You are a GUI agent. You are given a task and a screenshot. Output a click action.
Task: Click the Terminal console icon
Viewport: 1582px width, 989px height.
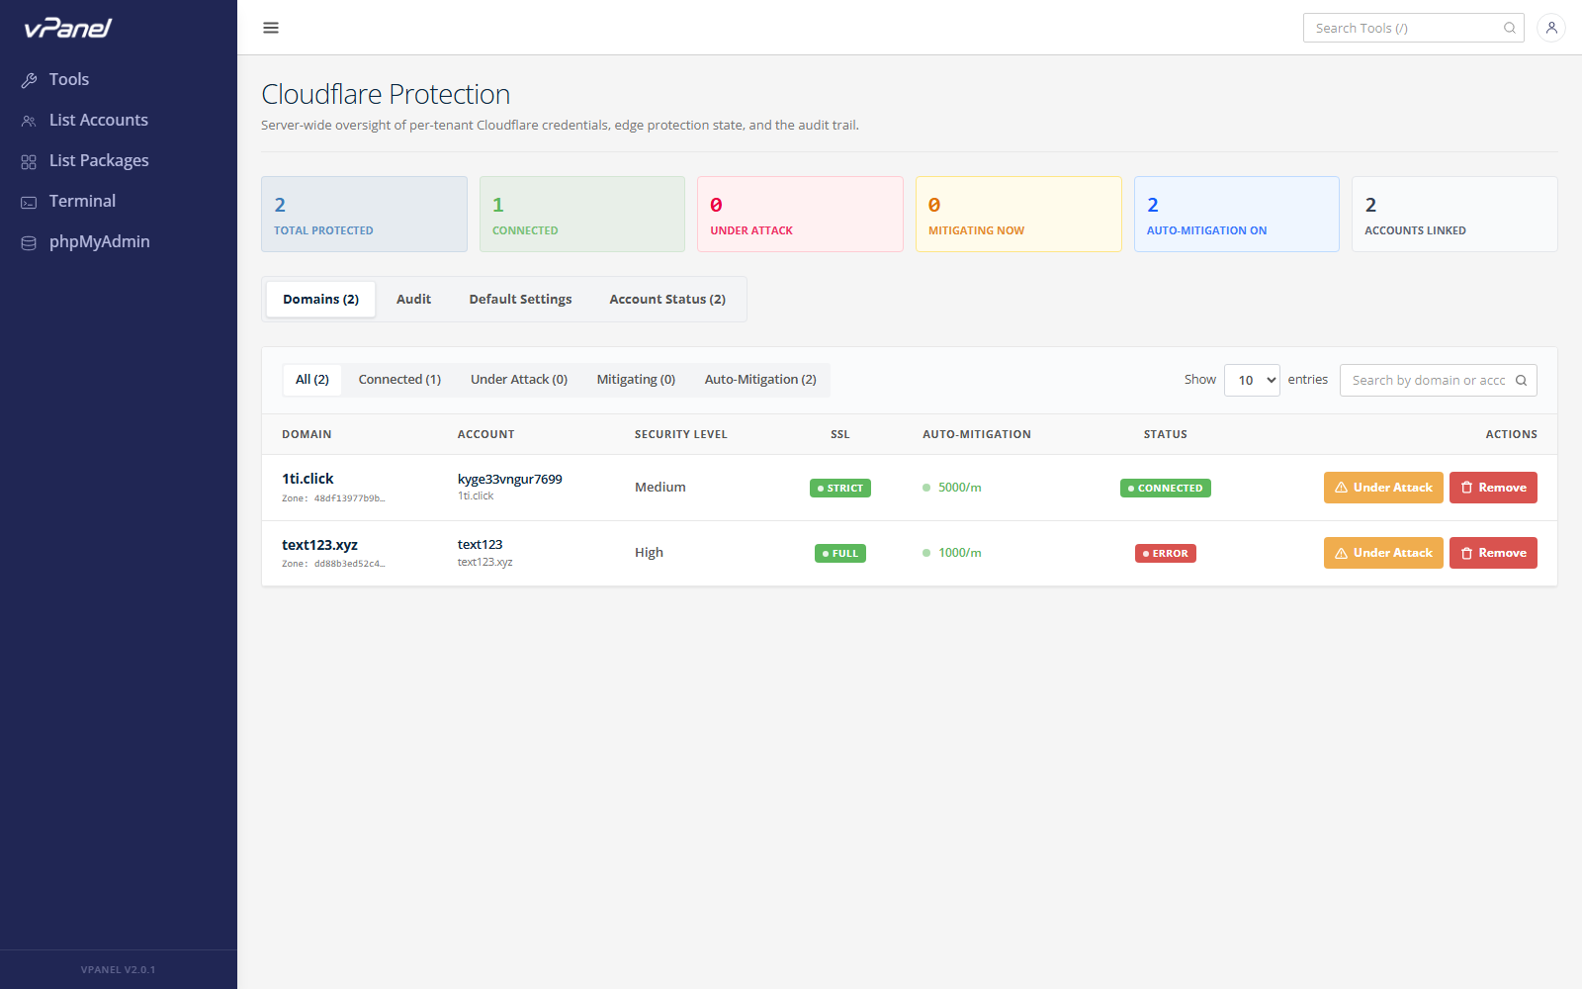point(29,202)
